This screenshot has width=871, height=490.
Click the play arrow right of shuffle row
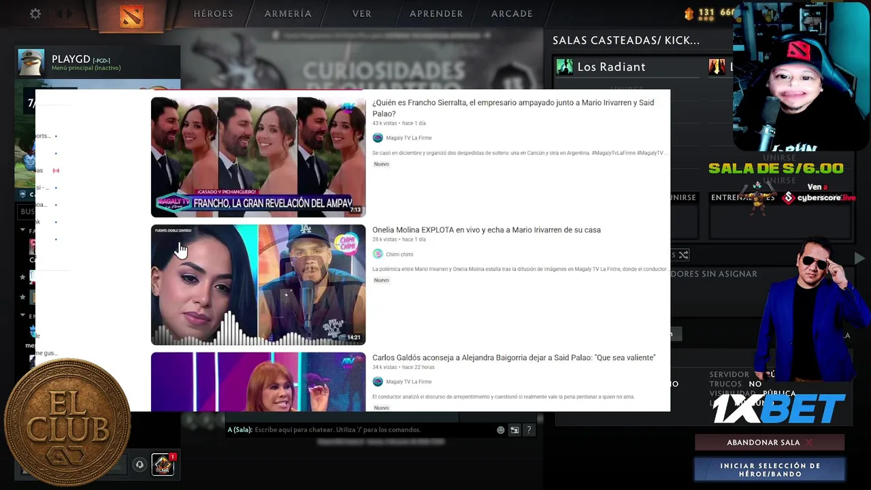coord(860,259)
